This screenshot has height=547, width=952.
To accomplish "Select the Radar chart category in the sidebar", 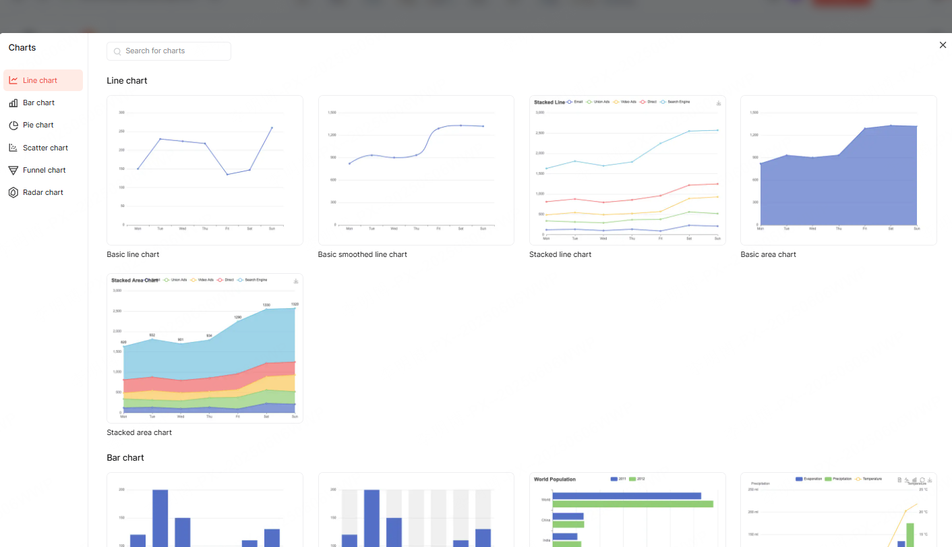I will click(42, 192).
